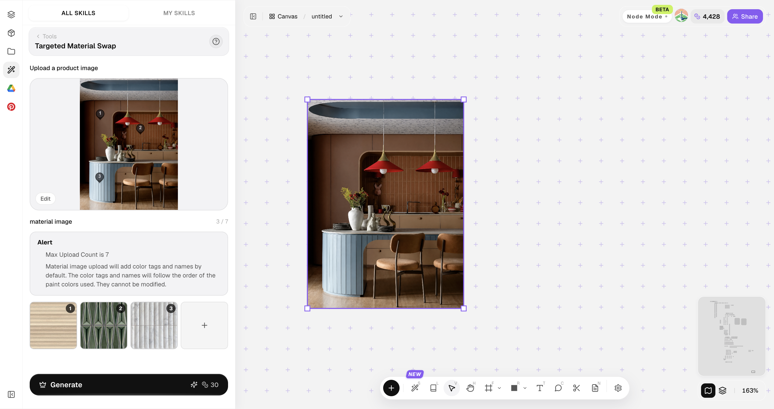Viewport: 774px width, 409px height.
Task: Click the minimap overview panel
Action: 731,336
